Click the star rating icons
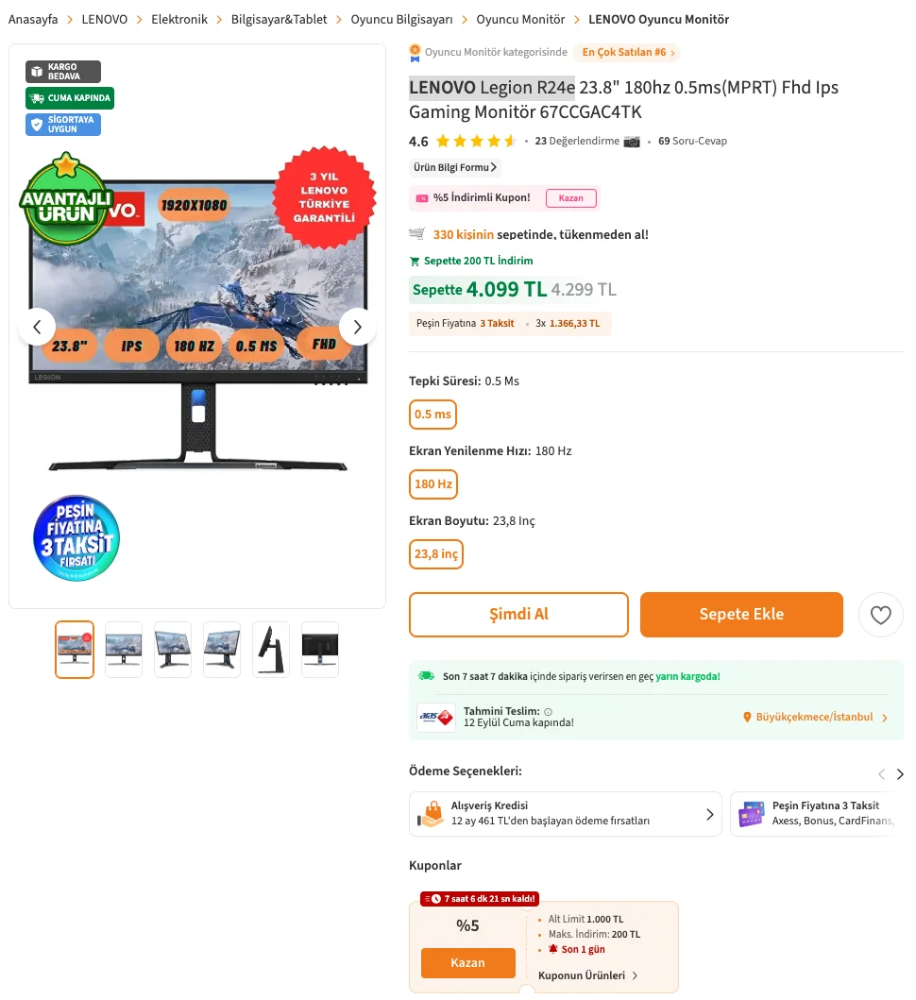 click(476, 141)
